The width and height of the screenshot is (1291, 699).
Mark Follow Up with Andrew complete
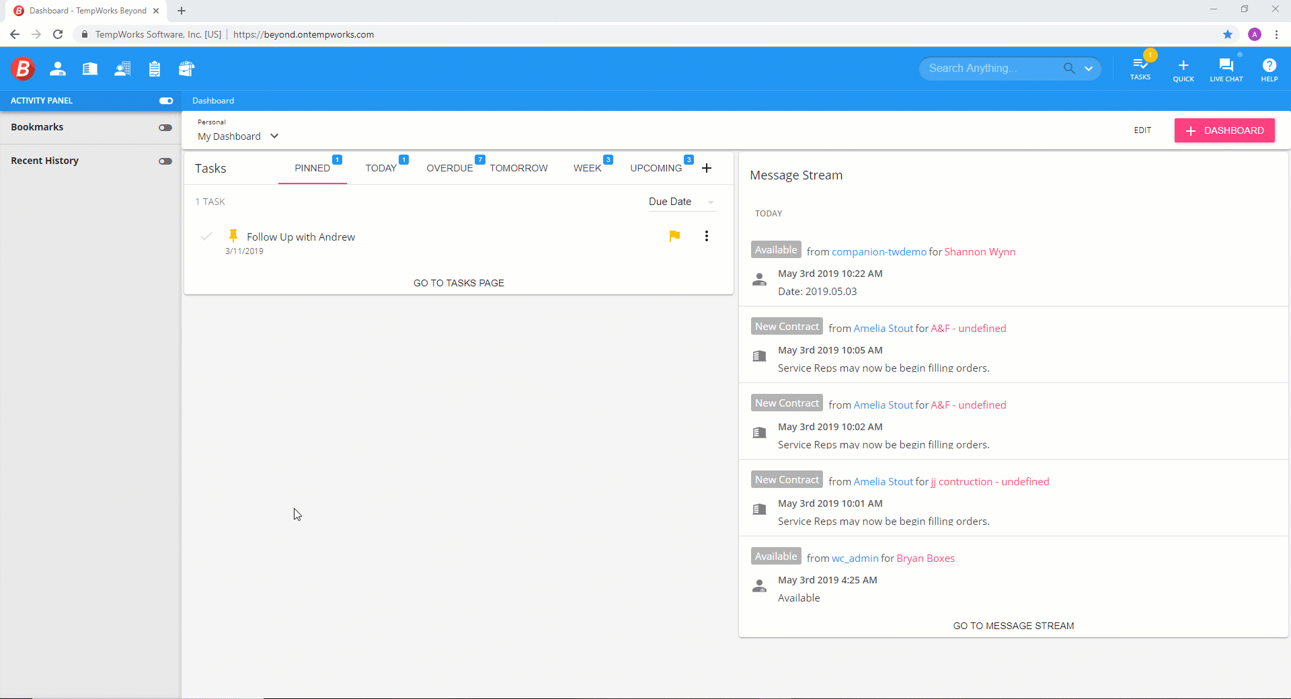click(x=206, y=236)
